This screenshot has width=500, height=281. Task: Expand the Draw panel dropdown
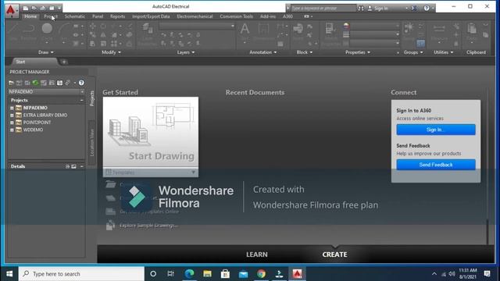pos(46,52)
